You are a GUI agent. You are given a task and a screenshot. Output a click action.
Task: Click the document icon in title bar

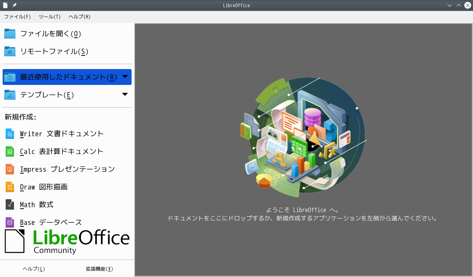point(5,5)
